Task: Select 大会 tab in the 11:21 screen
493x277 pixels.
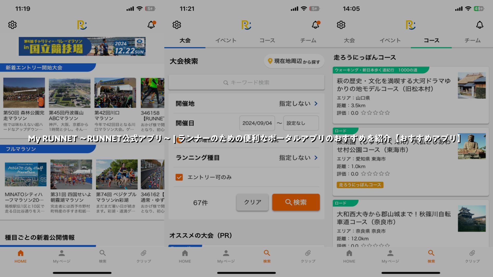Action: pos(185,41)
